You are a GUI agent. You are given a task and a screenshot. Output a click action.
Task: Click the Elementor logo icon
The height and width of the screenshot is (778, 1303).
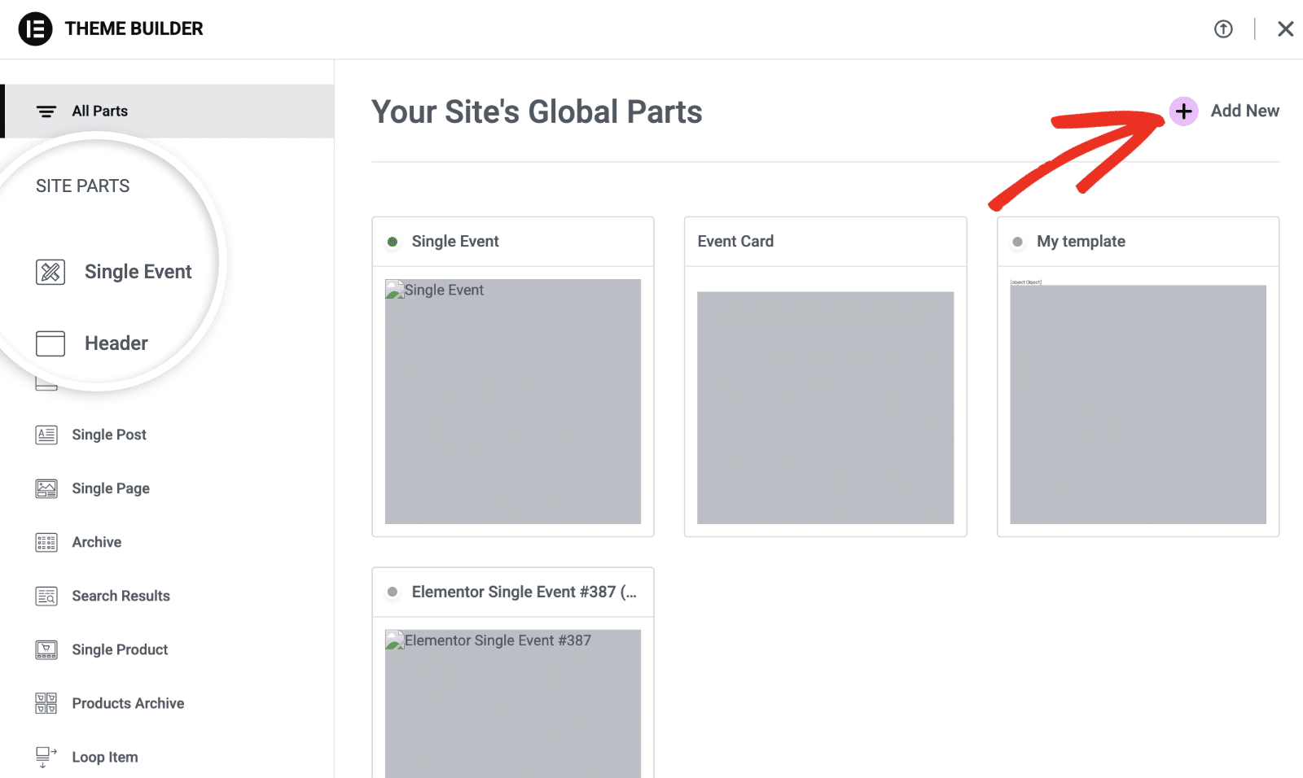point(35,29)
